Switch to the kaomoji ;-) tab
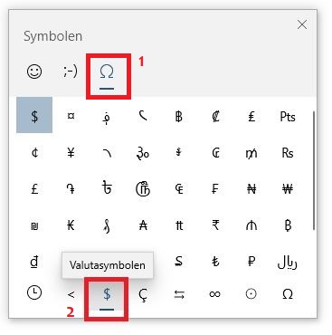 [x=71, y=72]
